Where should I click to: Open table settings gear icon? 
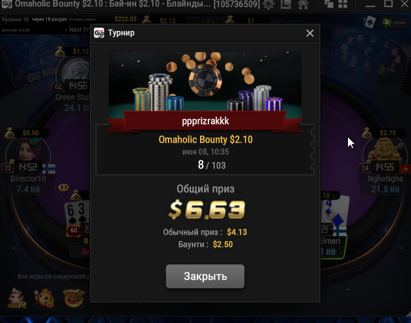[268, 5]
